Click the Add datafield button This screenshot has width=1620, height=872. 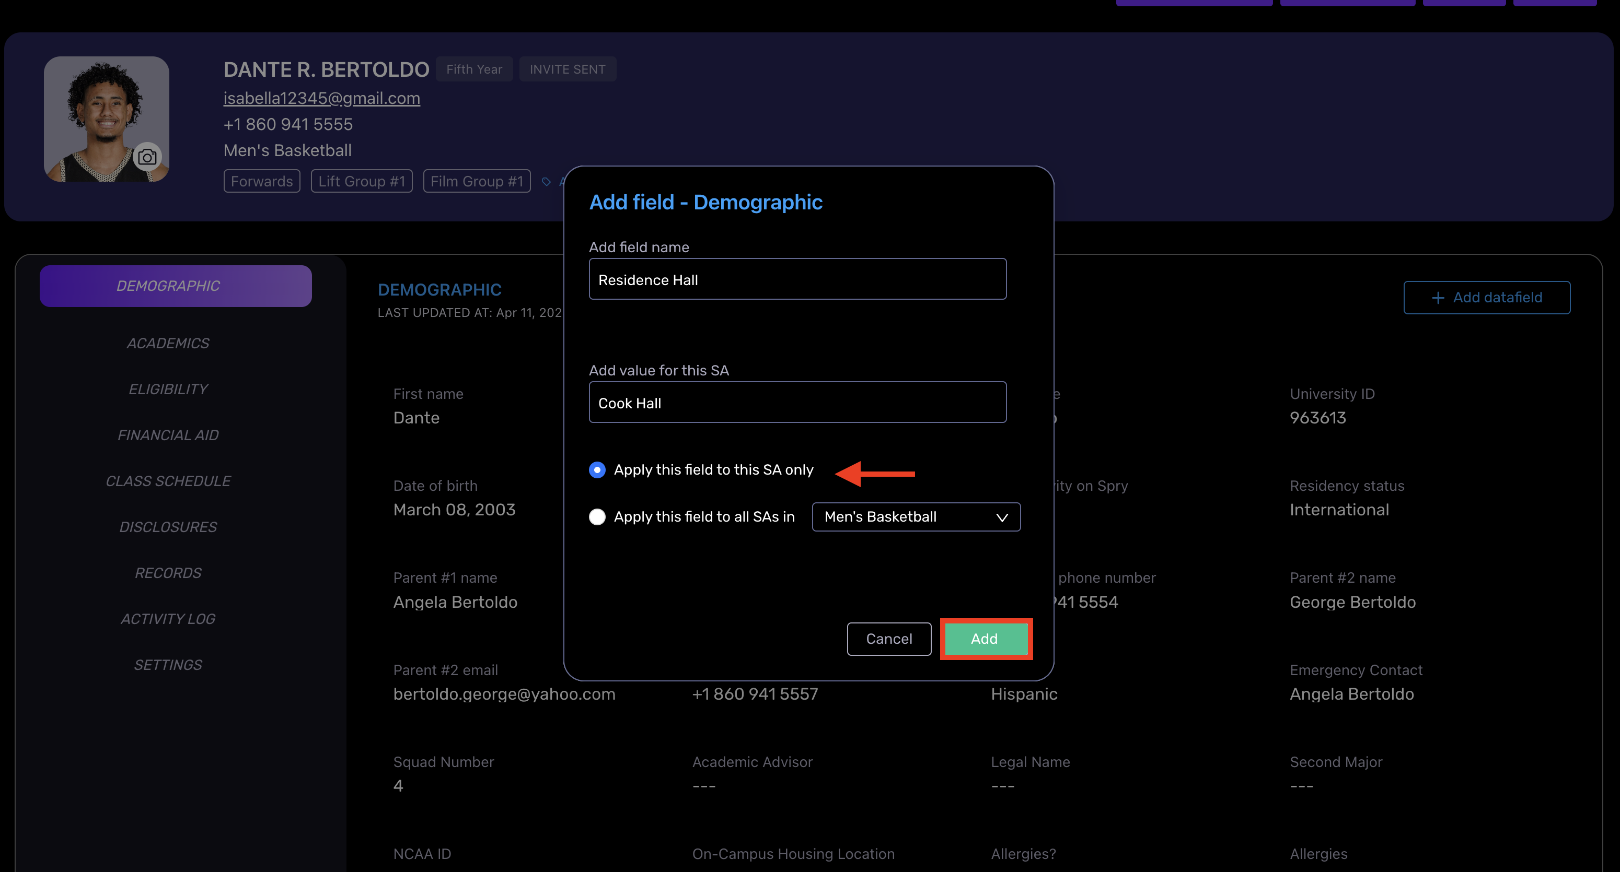click(1487, 298)
